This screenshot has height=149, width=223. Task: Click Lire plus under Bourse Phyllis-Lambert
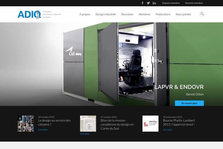click(x=168, y=130)
